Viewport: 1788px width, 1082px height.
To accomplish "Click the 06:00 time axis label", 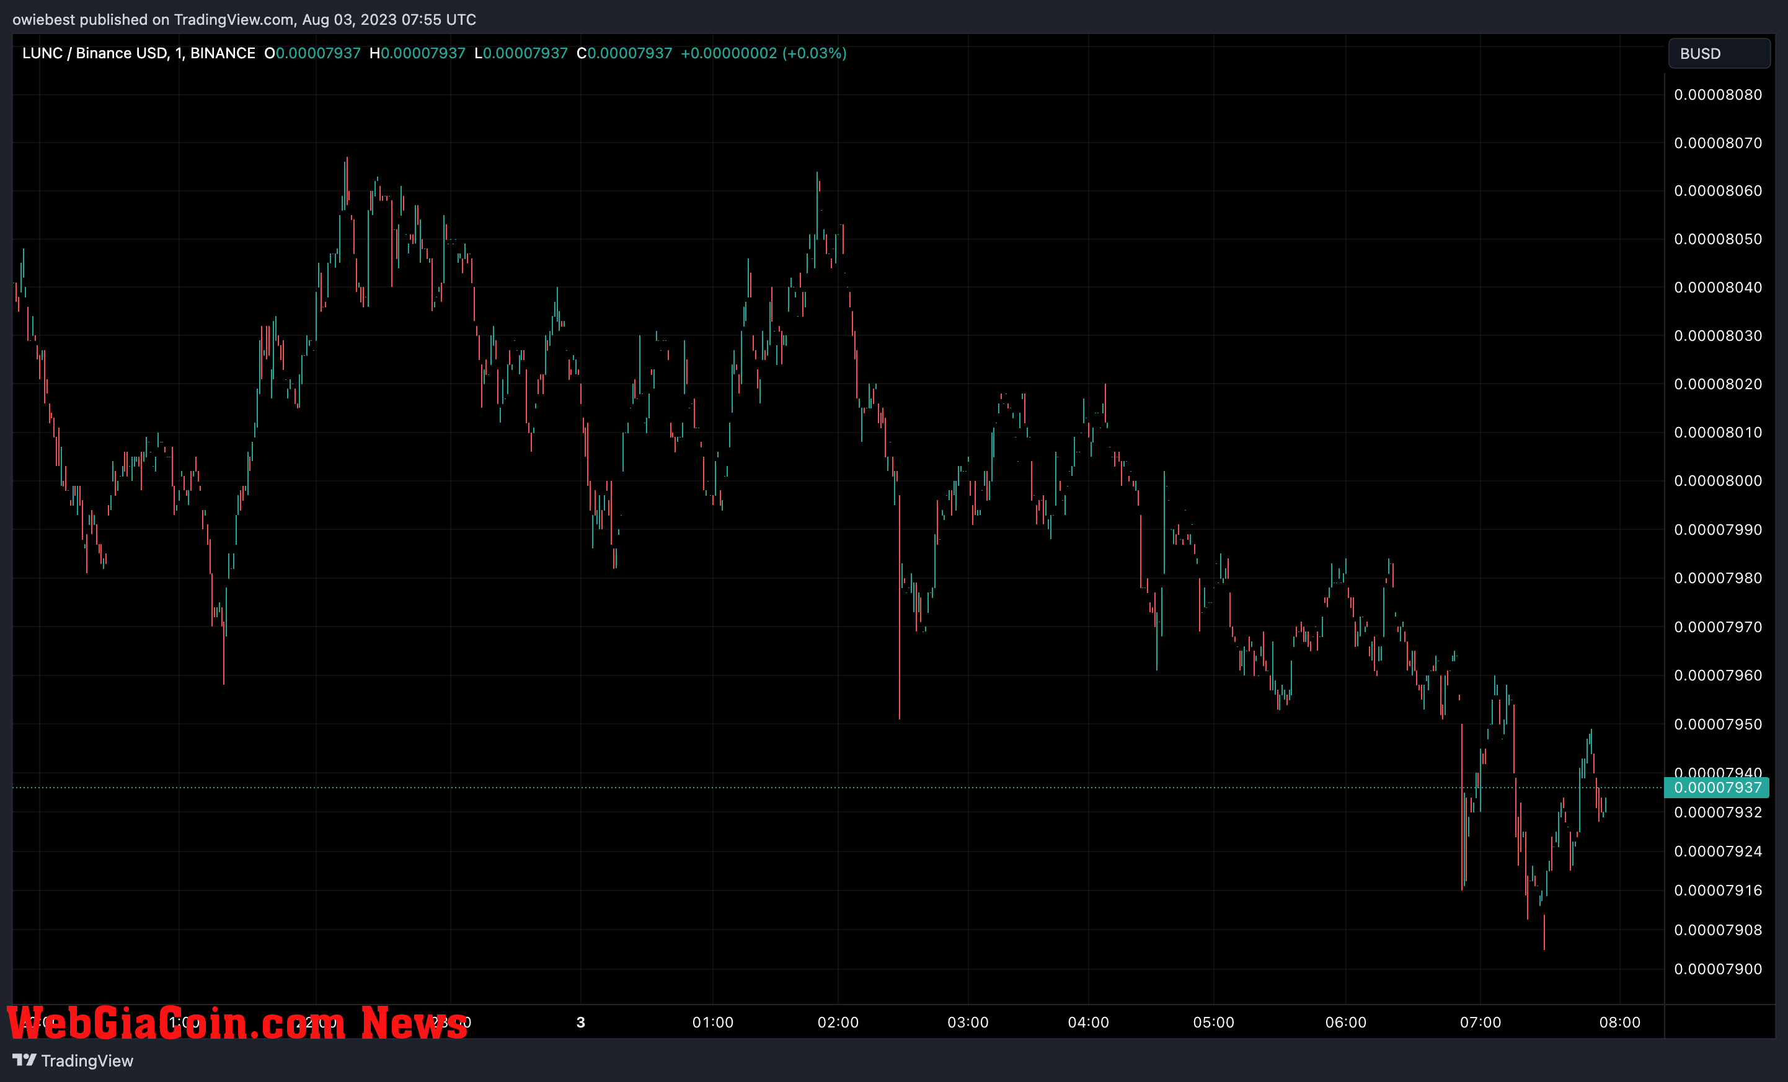I will (x=1346, y=1023).
